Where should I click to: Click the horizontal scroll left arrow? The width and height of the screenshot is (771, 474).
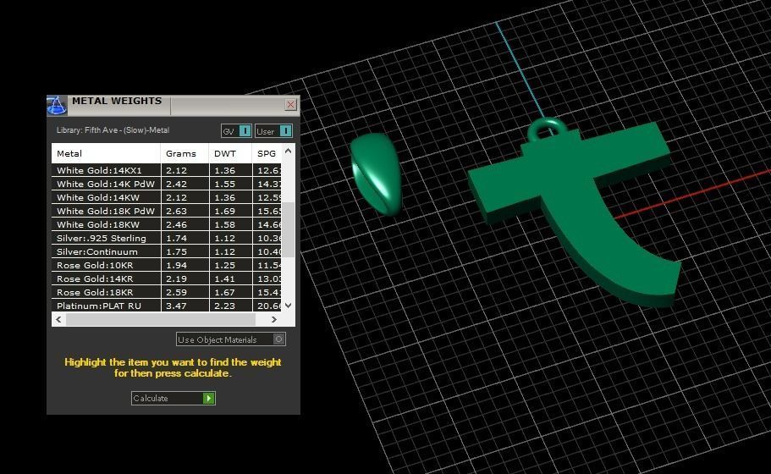(58, 320)
